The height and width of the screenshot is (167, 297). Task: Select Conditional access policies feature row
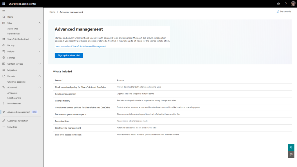[x=173, y=108]
